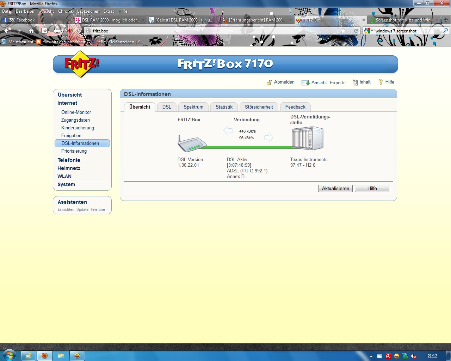This screenshot has width=451, height=361.
Task: Click the Hilfe button below the panel
Action: click(372, 188)
